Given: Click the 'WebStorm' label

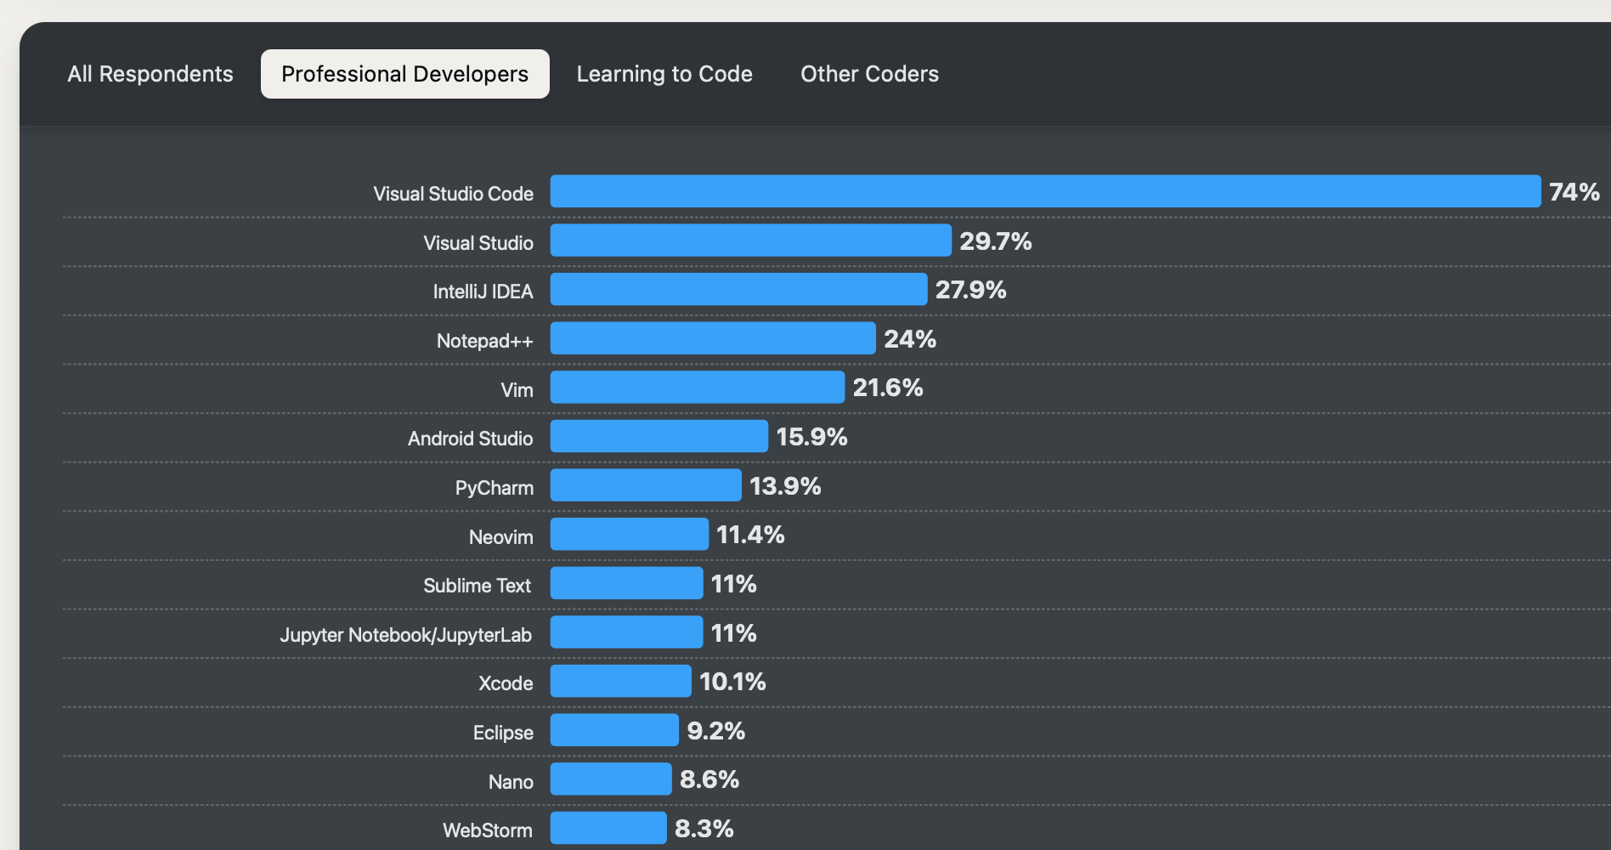Looking at the screenshot, I should click(488, 830).
